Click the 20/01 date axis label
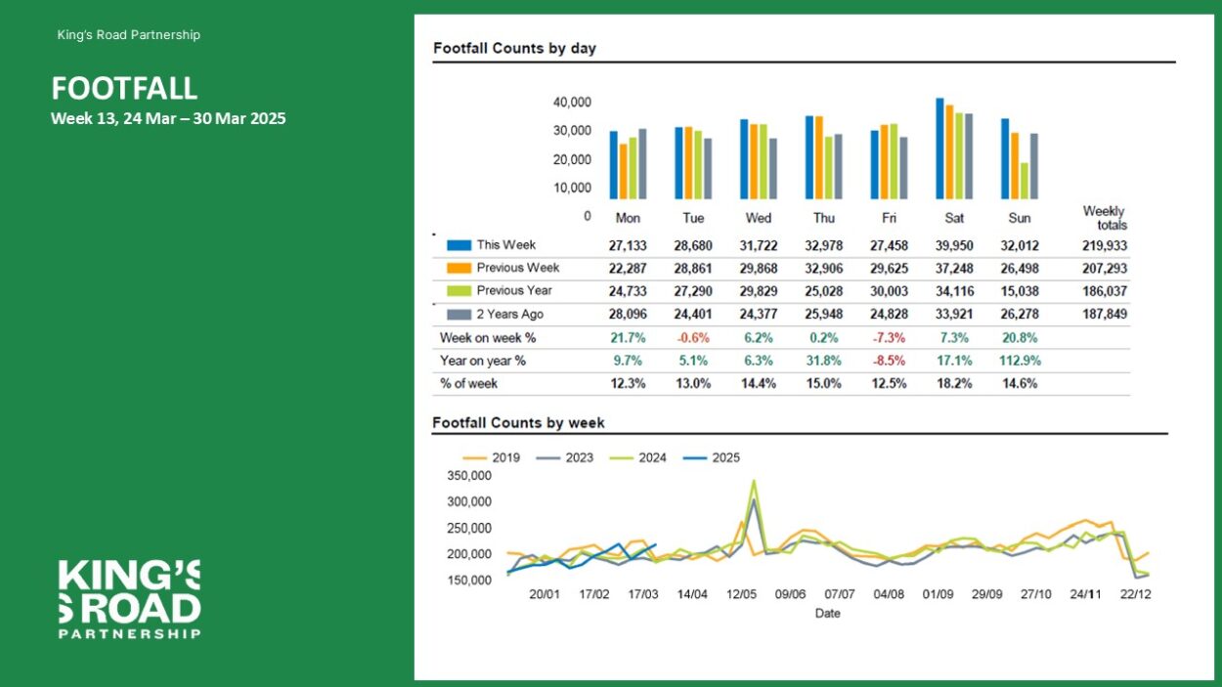Image resolution: width=1222 pixels, height=687 pixels. (545, 594)
